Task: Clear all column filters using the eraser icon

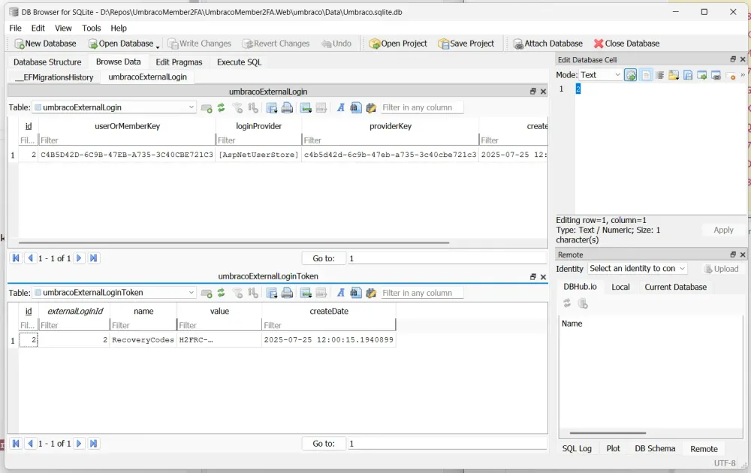Action: [237, 107]
